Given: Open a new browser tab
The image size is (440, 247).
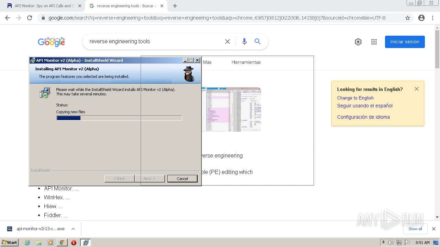Looking at the screenshot, I should pyautogui.click(x=175, y=6).
